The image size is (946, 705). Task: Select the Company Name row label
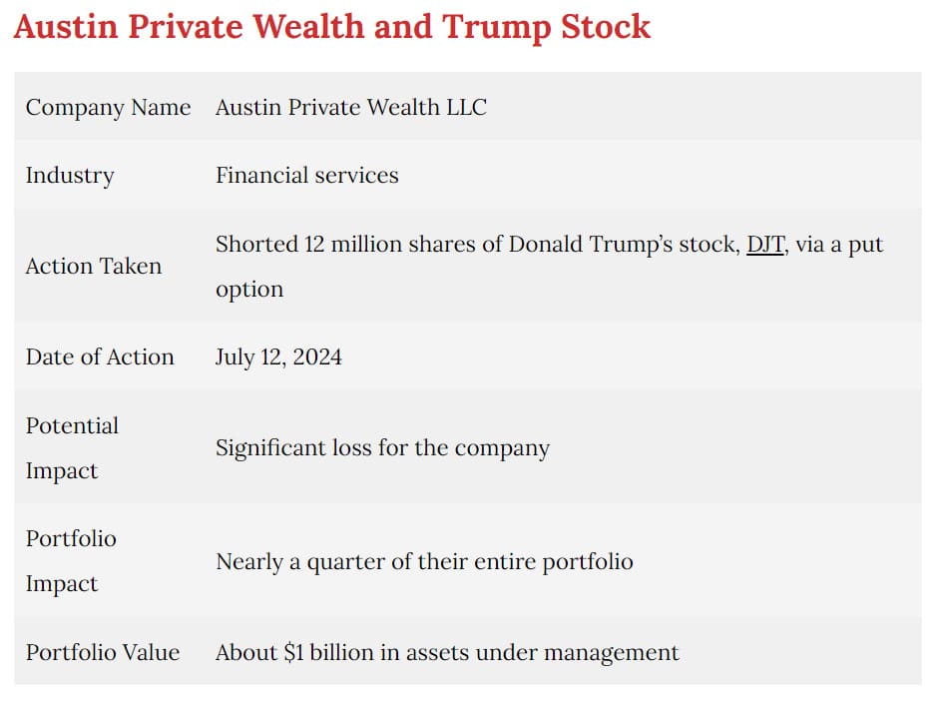pyautogui.click(x=108, y=108)
